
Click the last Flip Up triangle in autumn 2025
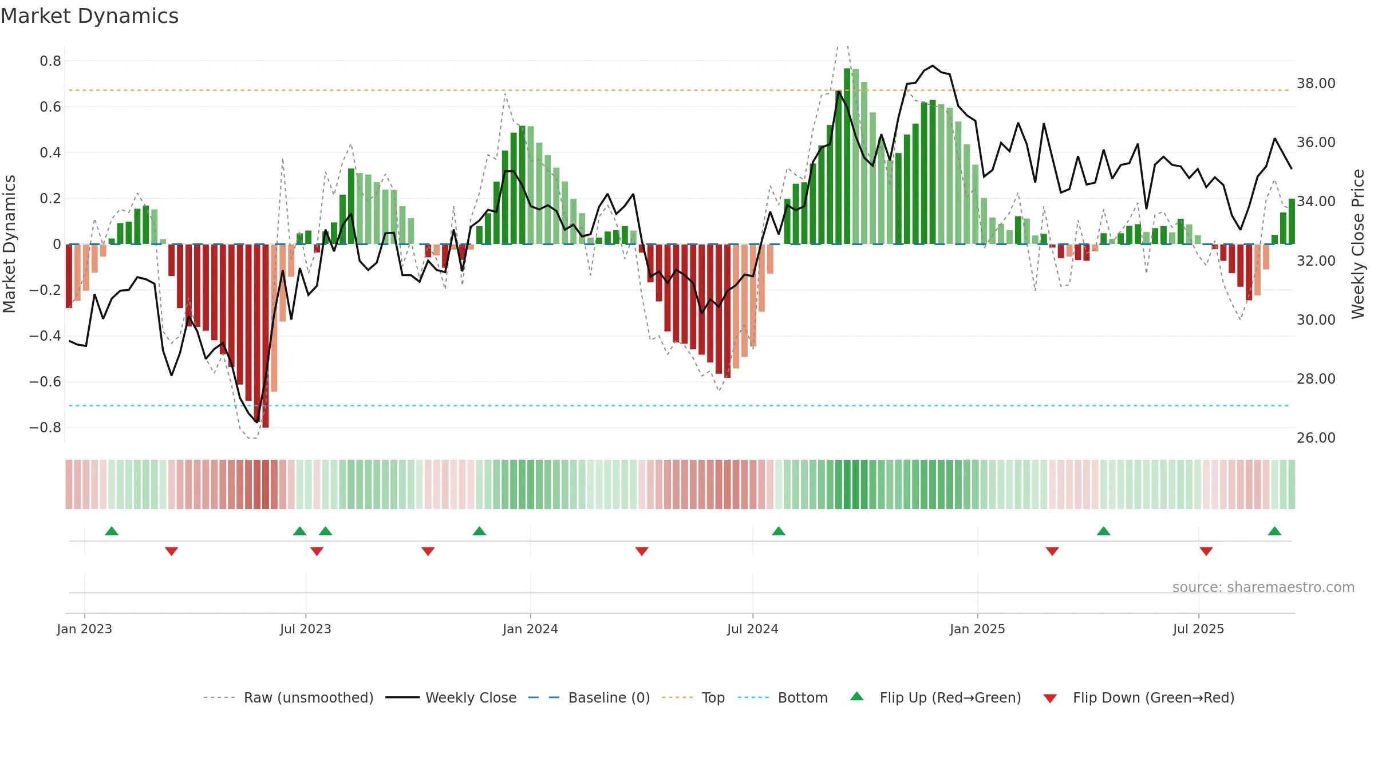pyautogui.click(x=1274, y=531)
